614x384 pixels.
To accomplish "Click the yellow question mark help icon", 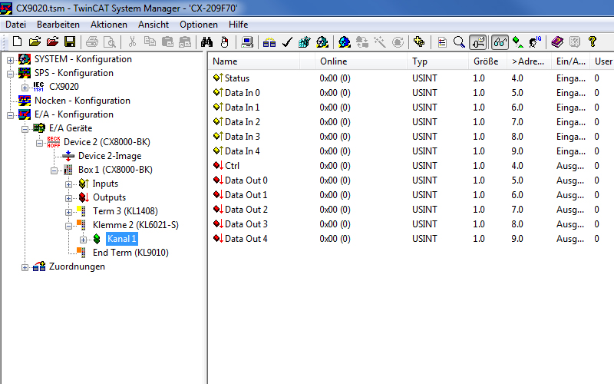I will pos(593,41).
